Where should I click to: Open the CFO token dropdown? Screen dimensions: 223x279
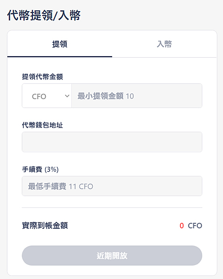point(47,96)
